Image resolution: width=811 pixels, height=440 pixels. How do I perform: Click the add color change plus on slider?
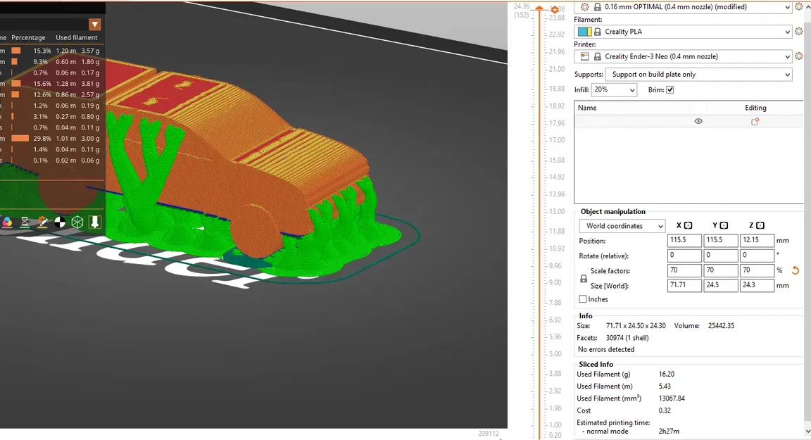coord(555,10)
